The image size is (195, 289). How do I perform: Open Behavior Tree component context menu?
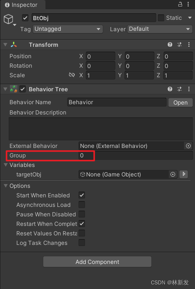click(189, 89)
